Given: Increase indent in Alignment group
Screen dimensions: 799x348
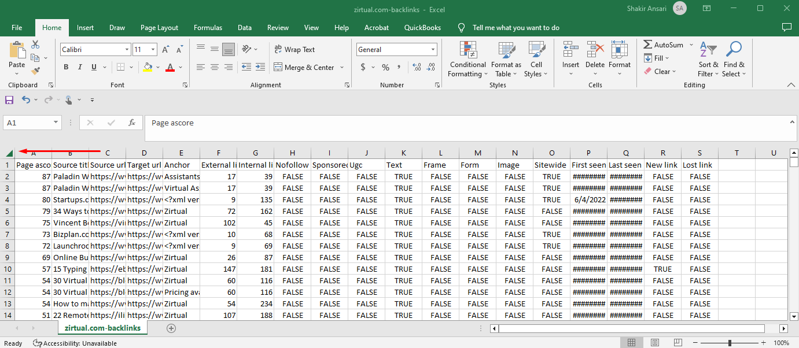Looking at the screenshot, I should 261,67.
